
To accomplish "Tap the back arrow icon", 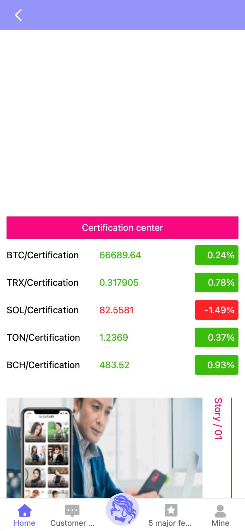I will (x=19, y=15).
